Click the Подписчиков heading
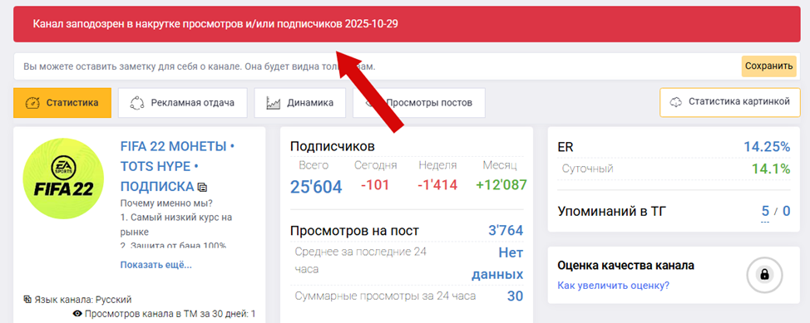Screen dimensions: 810x323 332,146
